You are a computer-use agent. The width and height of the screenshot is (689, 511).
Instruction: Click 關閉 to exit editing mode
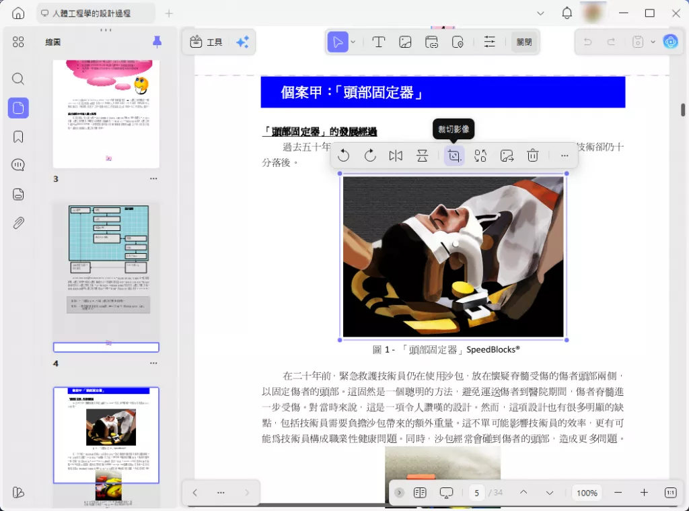[x=524, y=42]
